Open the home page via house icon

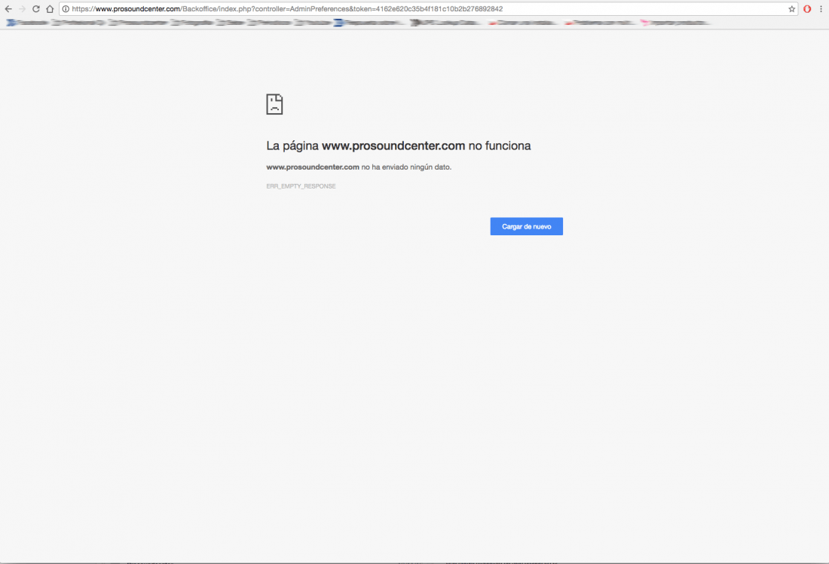coord(50,9)
